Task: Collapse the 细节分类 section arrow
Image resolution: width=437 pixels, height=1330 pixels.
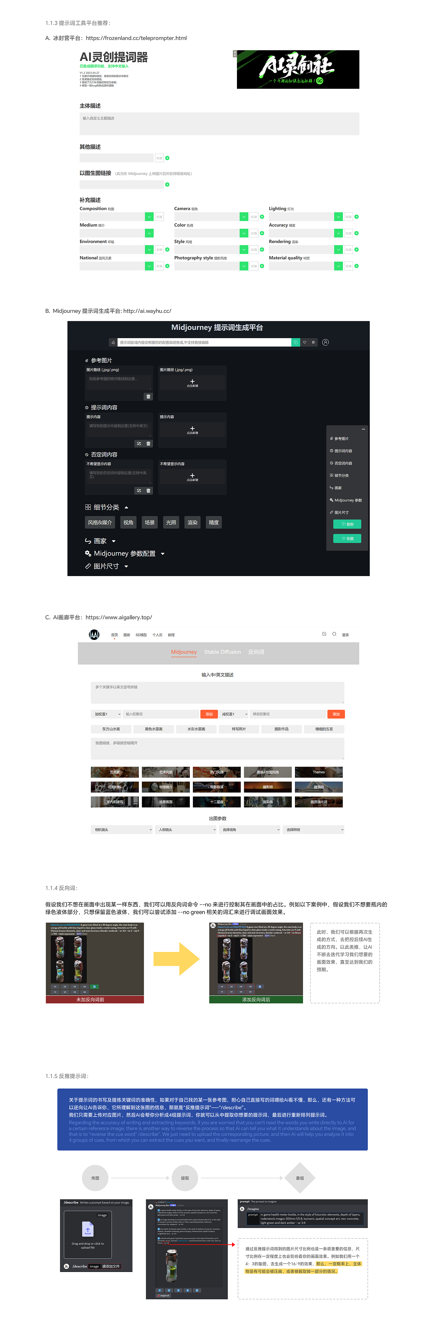Action: click(x=126, y=507)
